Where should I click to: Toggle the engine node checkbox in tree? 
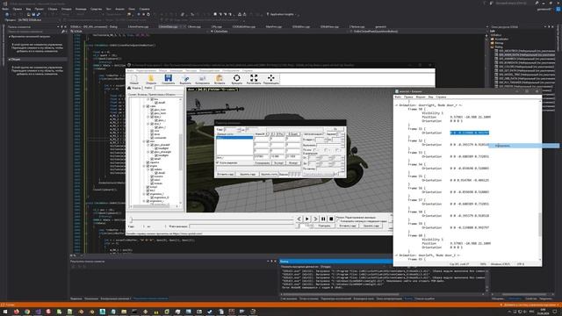[148, 166]
